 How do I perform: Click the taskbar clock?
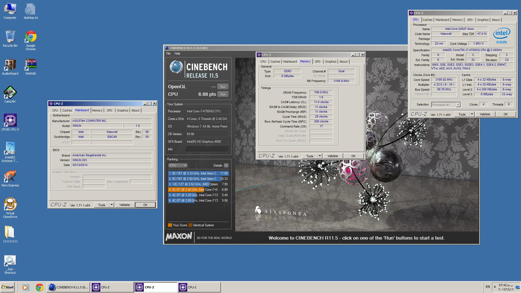tap(506, 287)
